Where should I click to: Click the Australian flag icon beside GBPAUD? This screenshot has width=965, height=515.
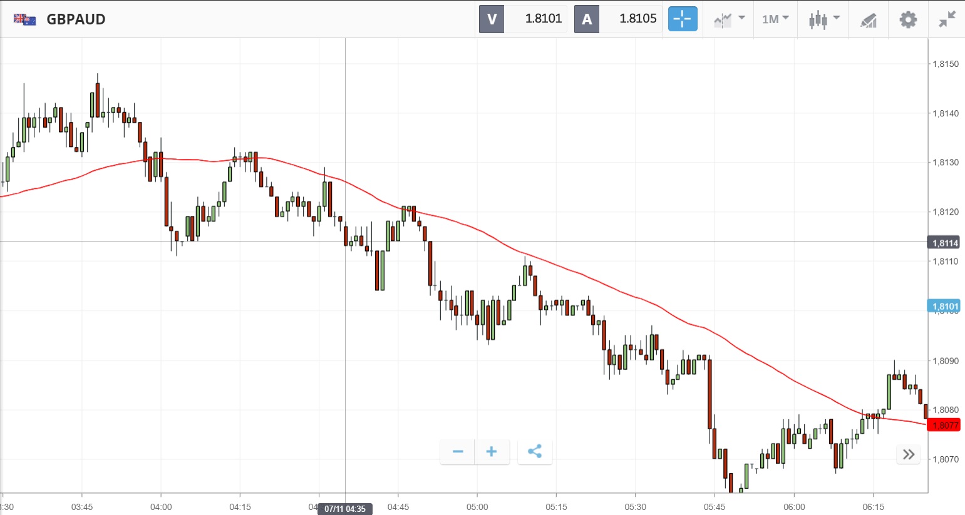click(x=24, y=19)
